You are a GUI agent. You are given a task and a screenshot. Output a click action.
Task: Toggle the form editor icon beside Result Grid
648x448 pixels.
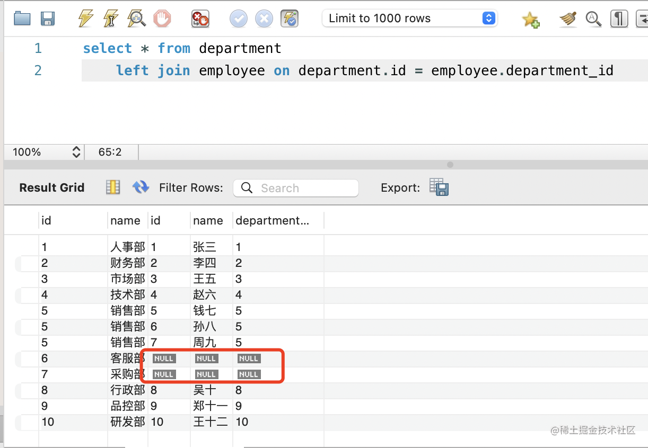tap(113, 187)
